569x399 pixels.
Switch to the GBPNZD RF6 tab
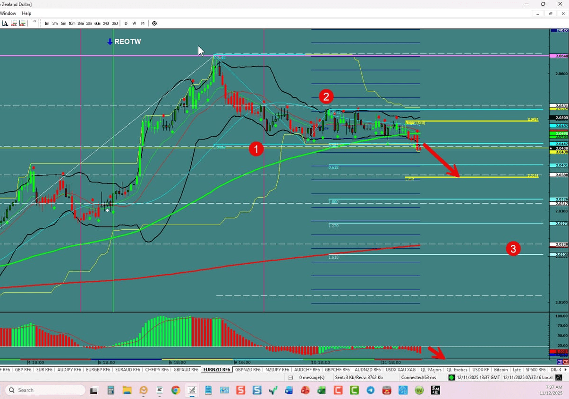(x=247, y=369)
